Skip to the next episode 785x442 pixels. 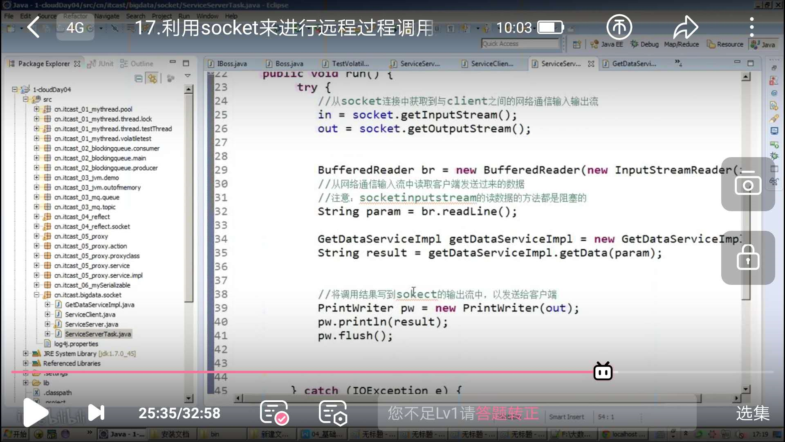pos(96,413)
